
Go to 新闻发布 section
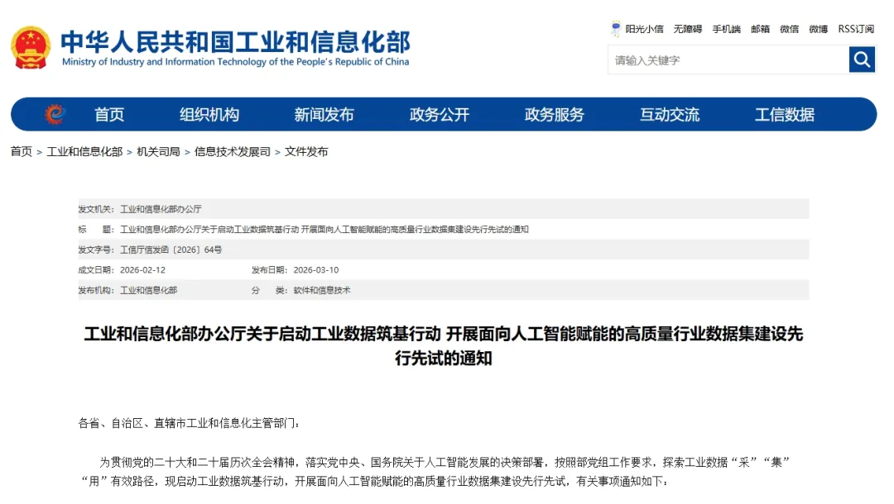324,115
